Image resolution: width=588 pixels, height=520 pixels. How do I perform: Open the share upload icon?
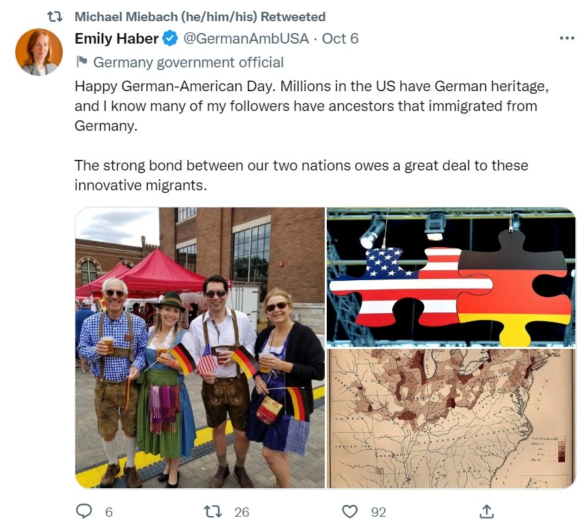point(487,511)
